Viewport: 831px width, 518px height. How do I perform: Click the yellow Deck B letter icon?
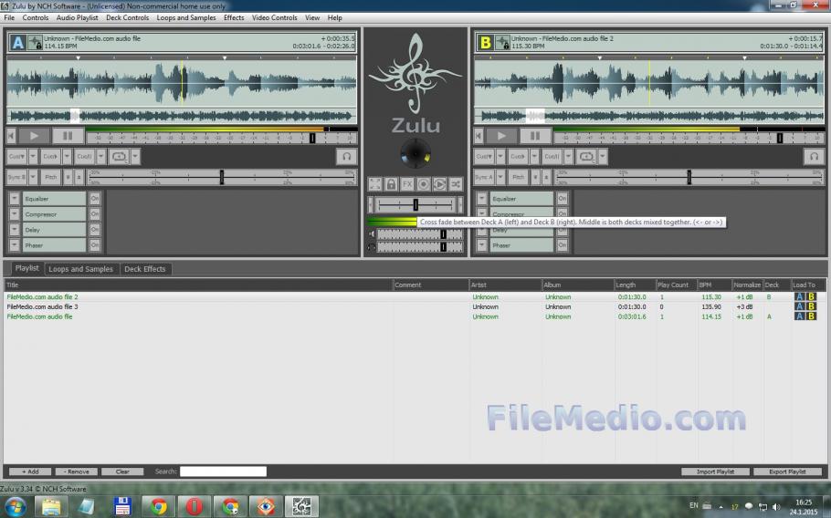[x=485, y=42]
